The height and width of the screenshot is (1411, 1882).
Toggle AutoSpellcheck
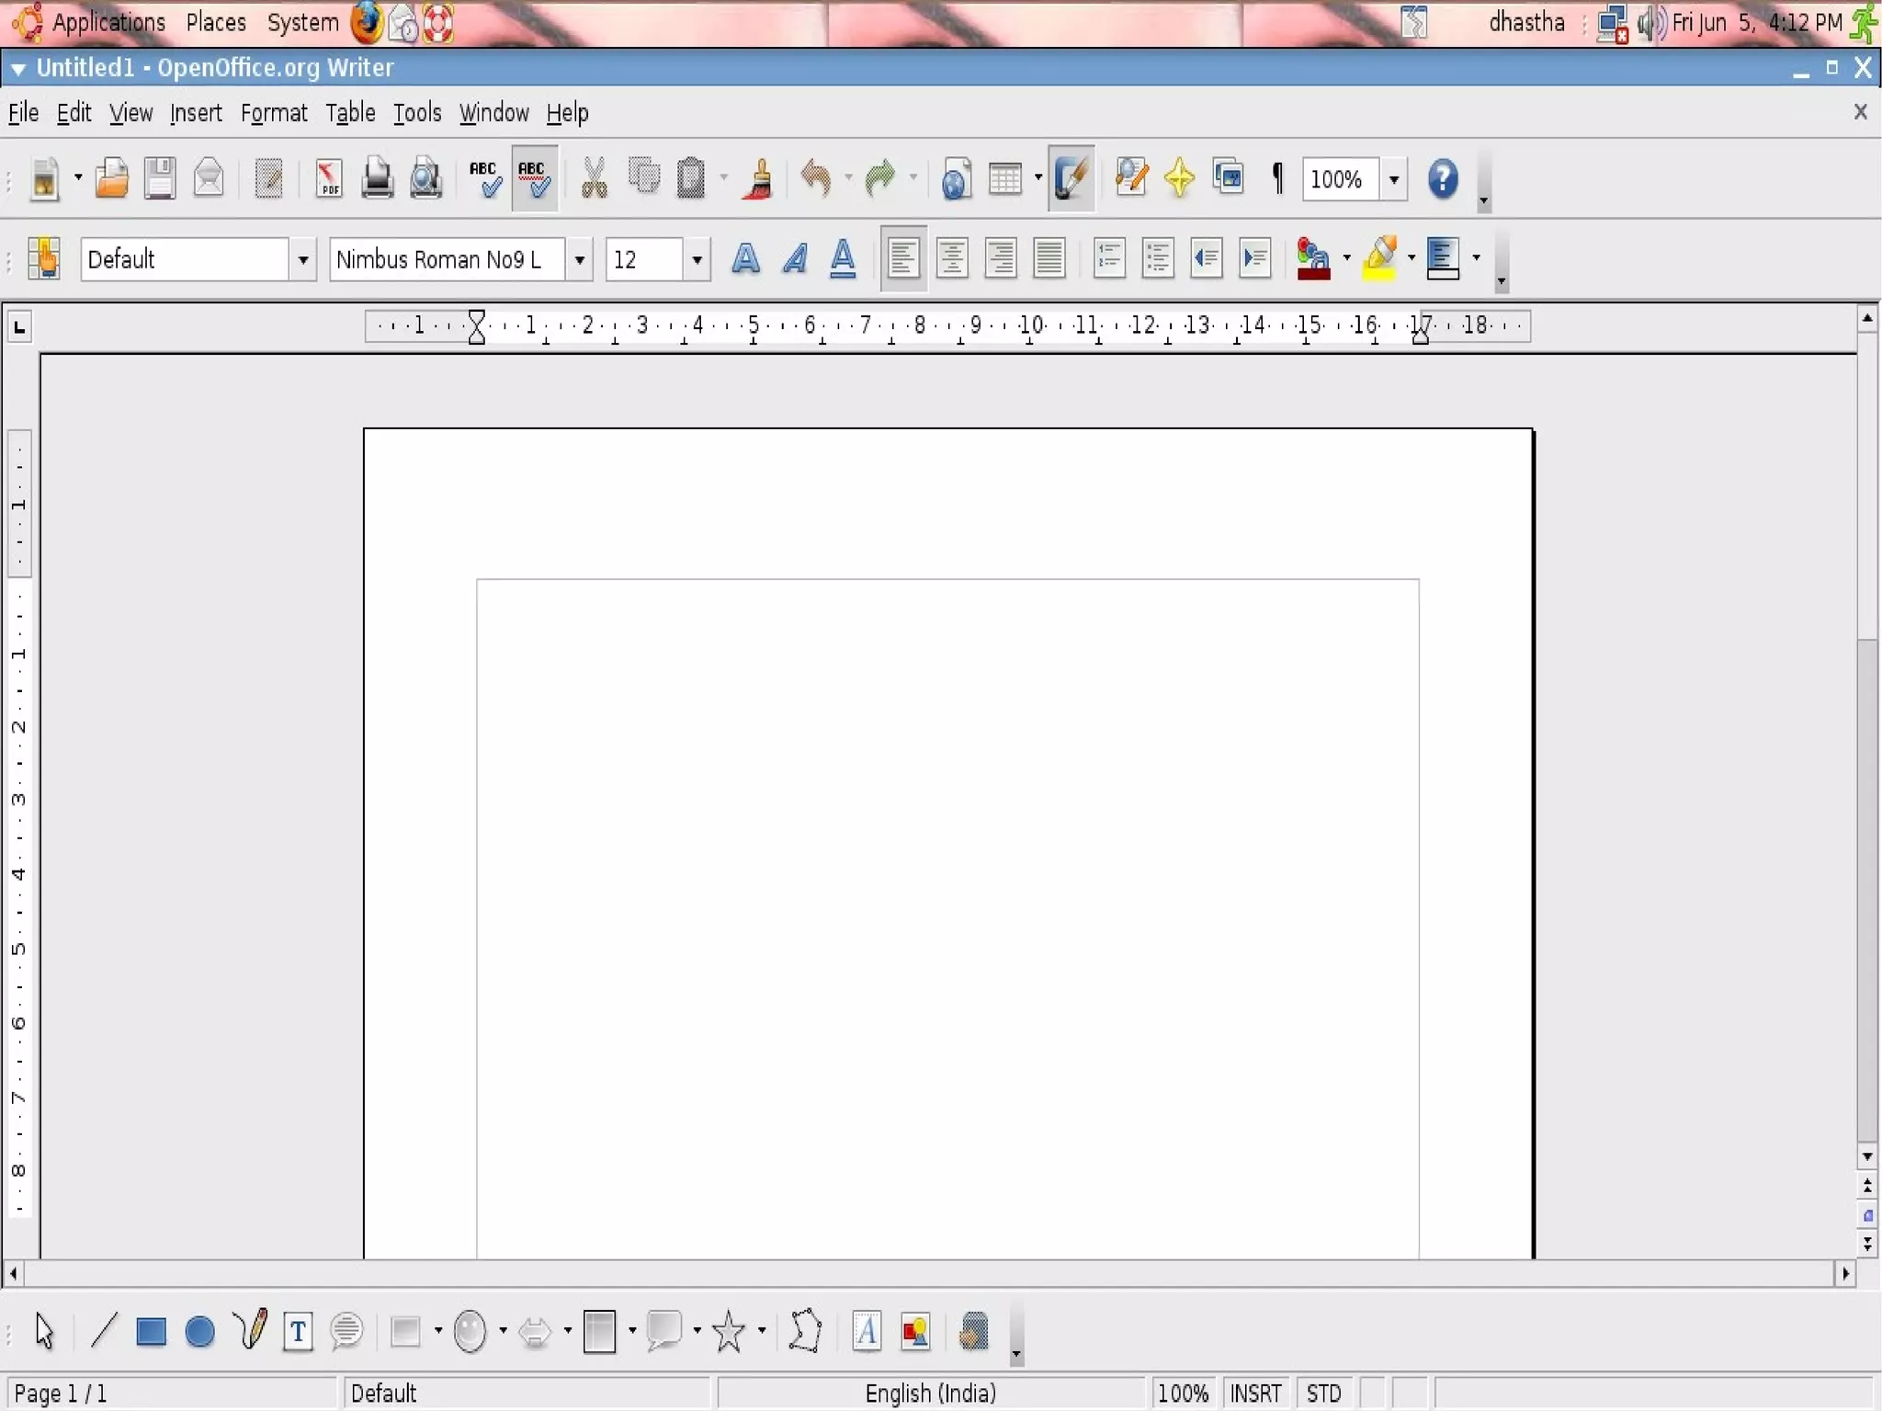point(534,178)
